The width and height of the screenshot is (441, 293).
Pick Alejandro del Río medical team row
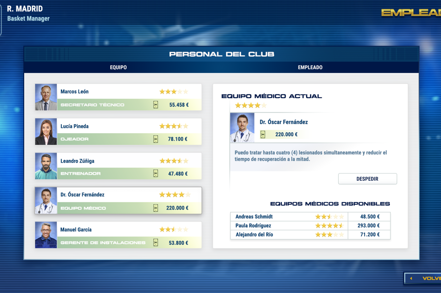coord(254,235)
